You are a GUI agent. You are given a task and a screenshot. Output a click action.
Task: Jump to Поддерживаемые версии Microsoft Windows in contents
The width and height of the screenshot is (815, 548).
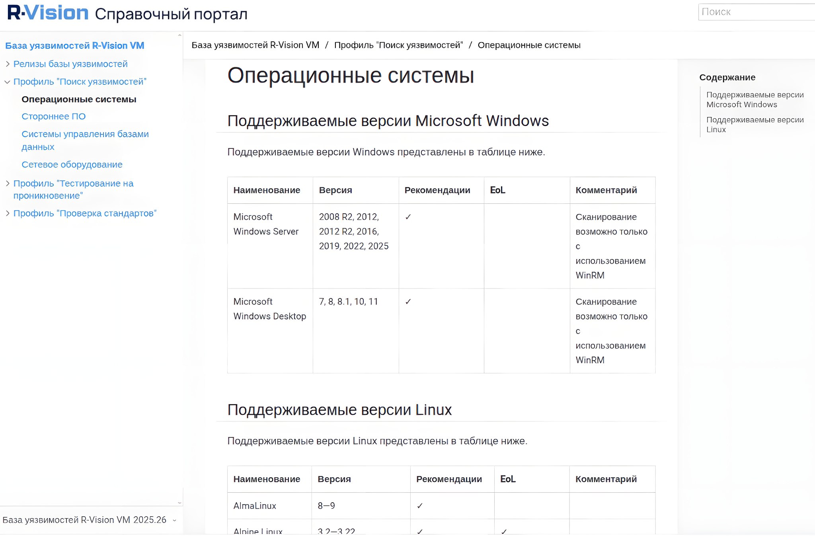pyautogui.click(x=755, y=99)
